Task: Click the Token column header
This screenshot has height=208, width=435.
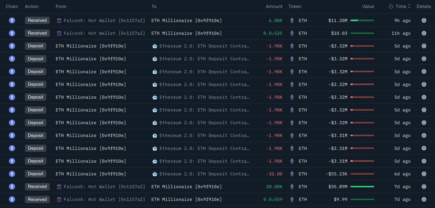Action: [x=295, y=7]
